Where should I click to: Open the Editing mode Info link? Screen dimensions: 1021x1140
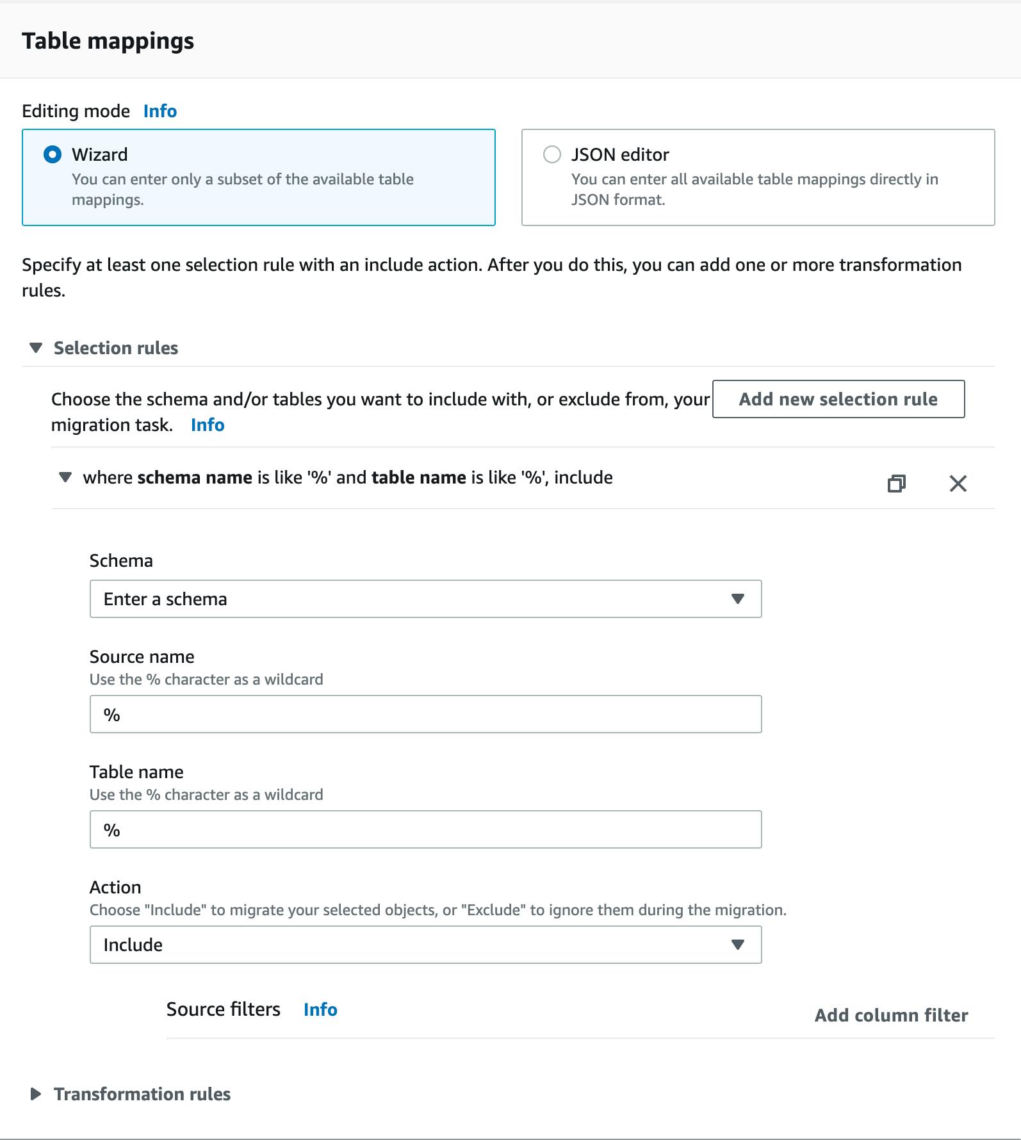click(159, 110)
